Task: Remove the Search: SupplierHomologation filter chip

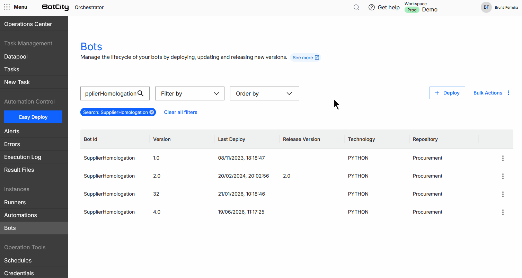Action: (x=152, y=112)
